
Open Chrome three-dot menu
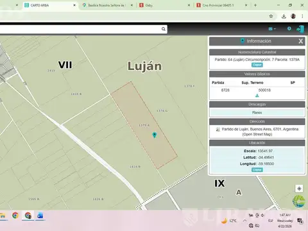(x=302, y=16)
